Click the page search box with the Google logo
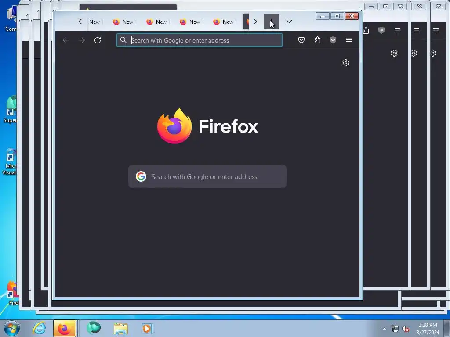The image size is (450, 337). 207,176
